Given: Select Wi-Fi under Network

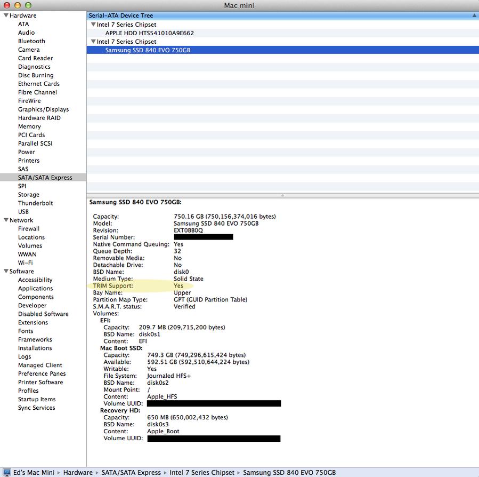Looking at the screenshot, I should click(25, 263).
